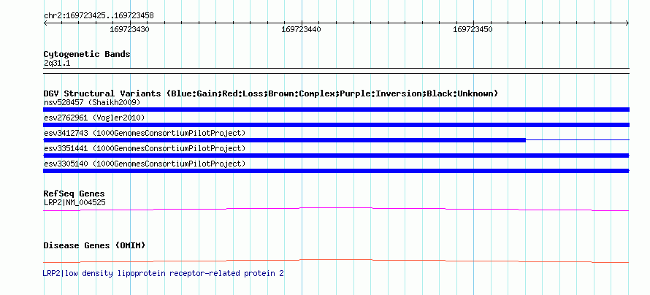
Task: Open the esv2762961 (Vogler2010) variant label
Action: [x=94, y=118]
